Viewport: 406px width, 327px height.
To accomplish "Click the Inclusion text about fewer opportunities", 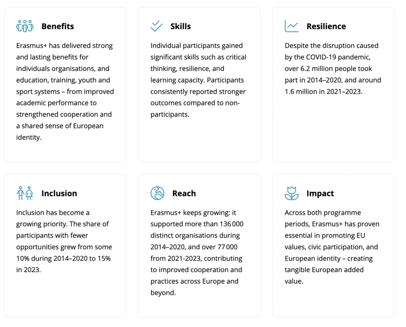I will click(x=64, y=241).
